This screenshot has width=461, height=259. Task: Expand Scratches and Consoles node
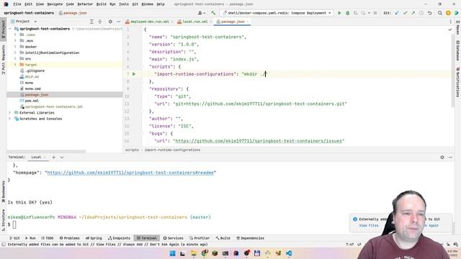pyautogui.click(x=9, y=119)
